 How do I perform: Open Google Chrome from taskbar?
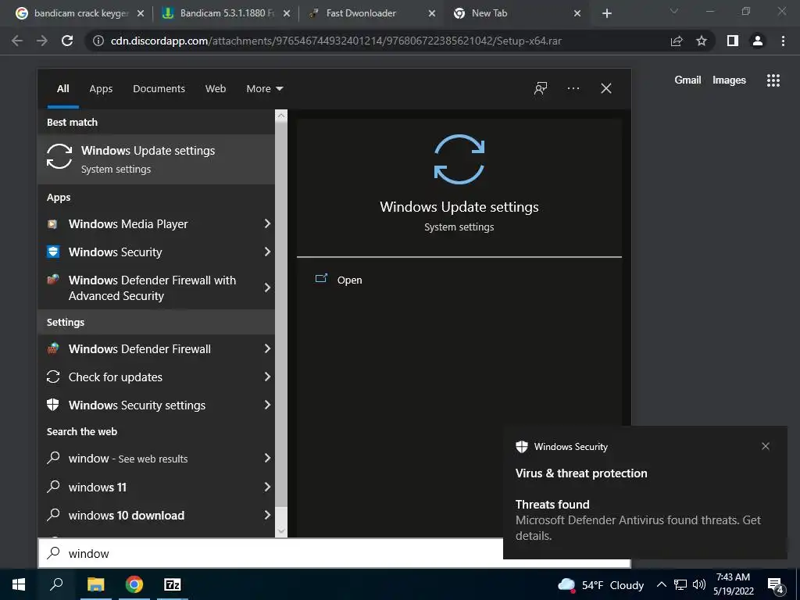134,584
